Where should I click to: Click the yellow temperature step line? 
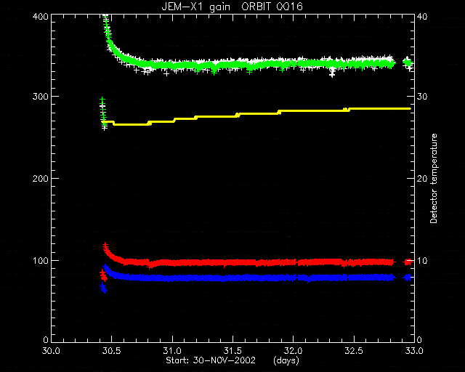point(255,113)
